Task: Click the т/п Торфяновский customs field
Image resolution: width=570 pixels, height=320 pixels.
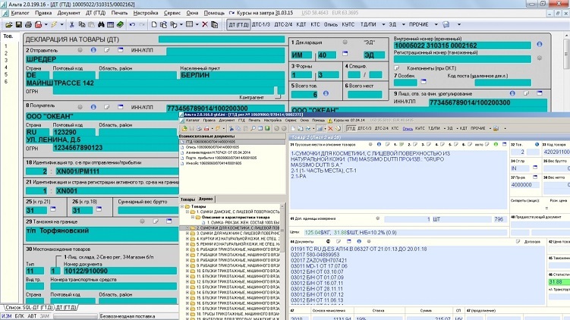Action: [x=102, y=234]
